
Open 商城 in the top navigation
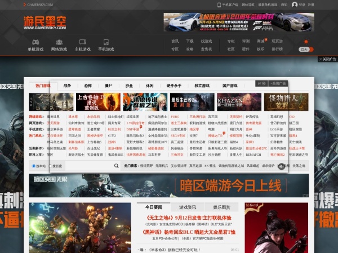coord(260,41)
